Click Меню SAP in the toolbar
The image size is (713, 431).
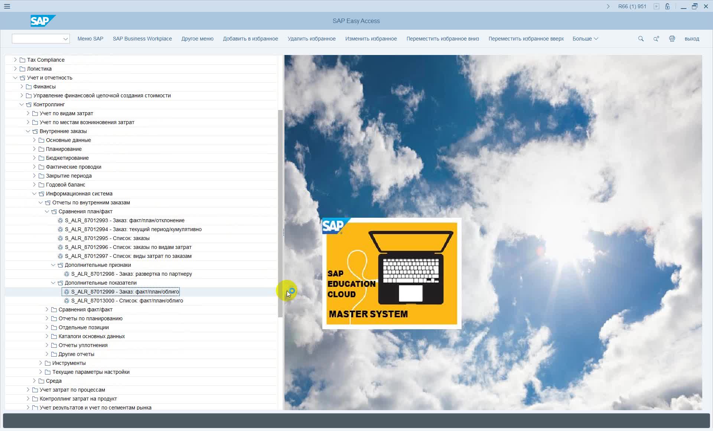point(90,39)
